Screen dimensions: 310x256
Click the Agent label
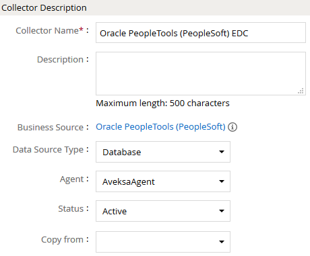click(x=71, y=179)
